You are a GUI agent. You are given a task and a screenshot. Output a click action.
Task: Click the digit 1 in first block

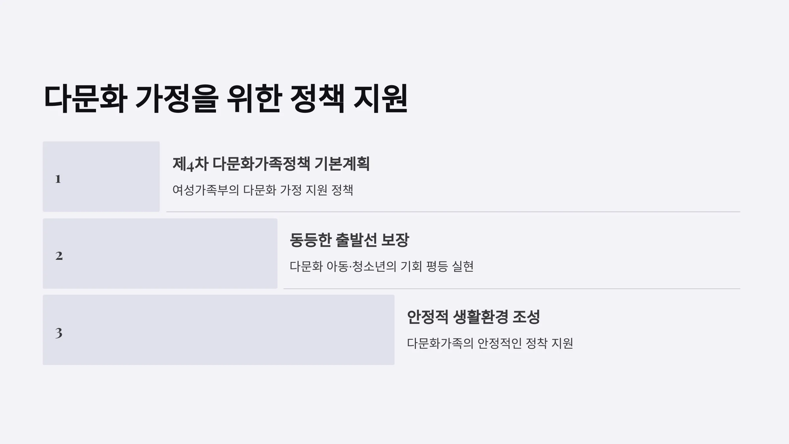58,179
